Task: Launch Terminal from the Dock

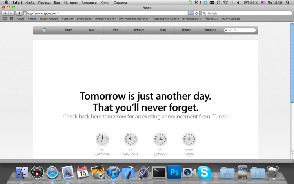Action: click(x=159, y=172)
